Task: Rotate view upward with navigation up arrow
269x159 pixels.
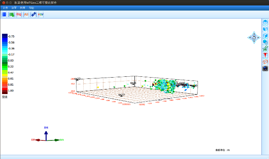Action: (x=254, y=33)
